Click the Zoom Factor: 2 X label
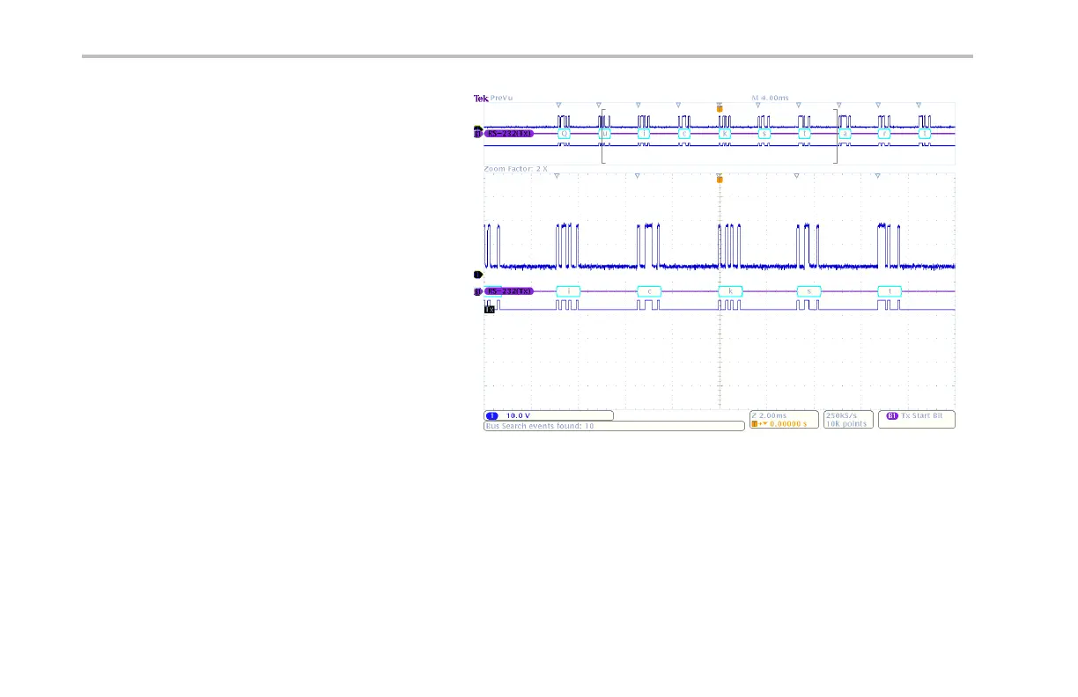 click(516, 167)
